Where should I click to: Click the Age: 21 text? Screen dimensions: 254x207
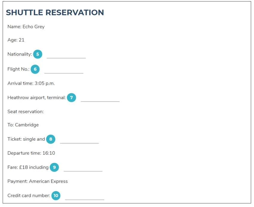16,40
